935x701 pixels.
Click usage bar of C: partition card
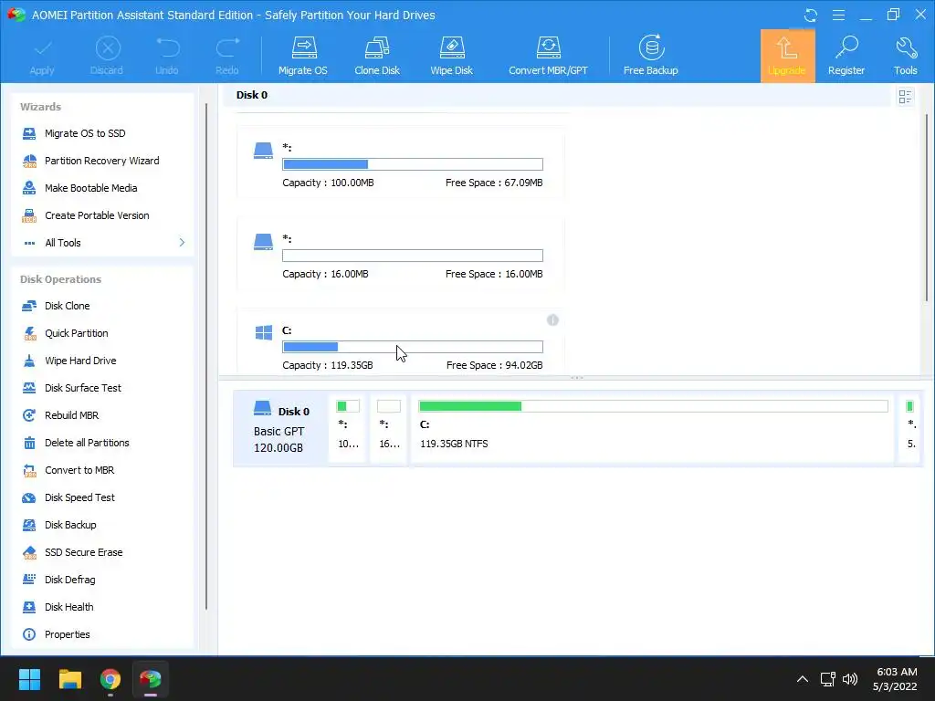click(x=413, y=347)
